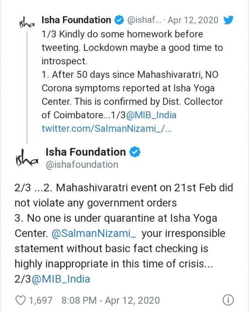Like the tweet with the heart icon

click(x=20, y=300)
